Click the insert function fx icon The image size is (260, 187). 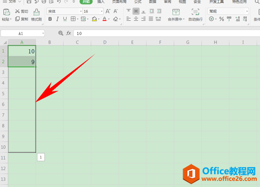coord(69,33)
